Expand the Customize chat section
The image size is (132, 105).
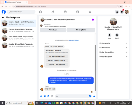click(x=113, y=43)
